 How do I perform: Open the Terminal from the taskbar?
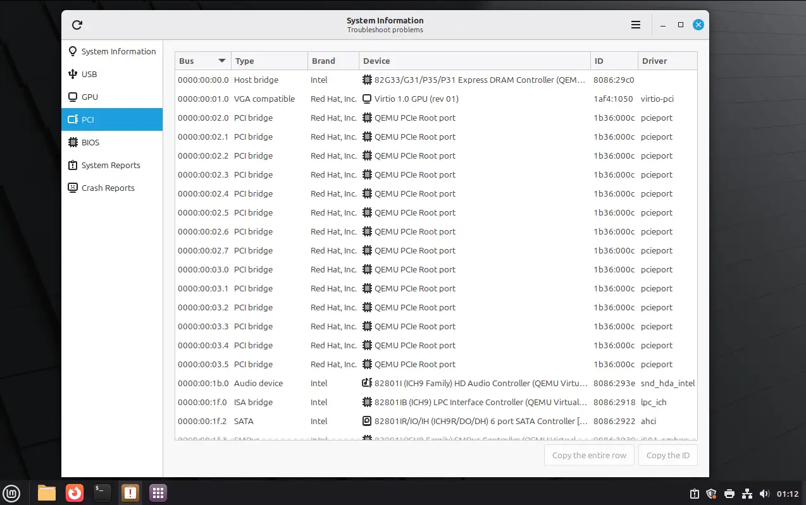click(x=102, y=492)
